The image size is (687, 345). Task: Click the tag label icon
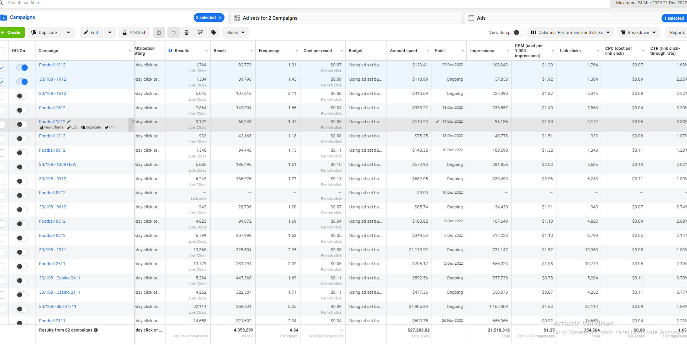coord(214,32)
